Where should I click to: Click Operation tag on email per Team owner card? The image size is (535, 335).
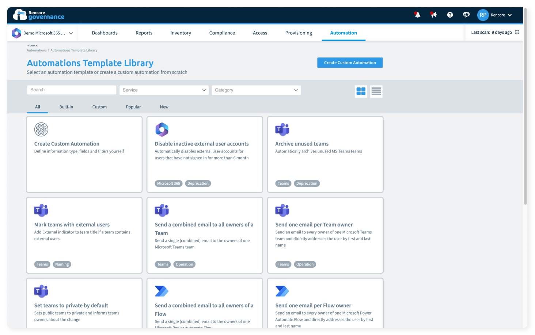(x=305, y=264)
